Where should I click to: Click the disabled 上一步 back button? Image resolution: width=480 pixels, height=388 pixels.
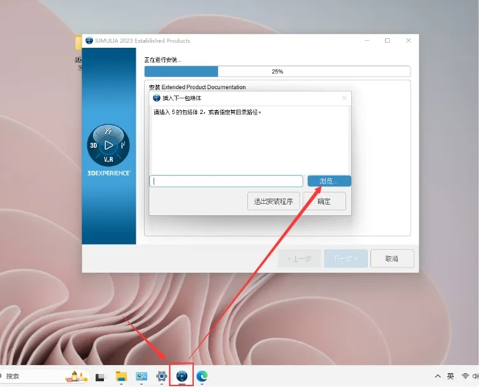click(300, 259)
